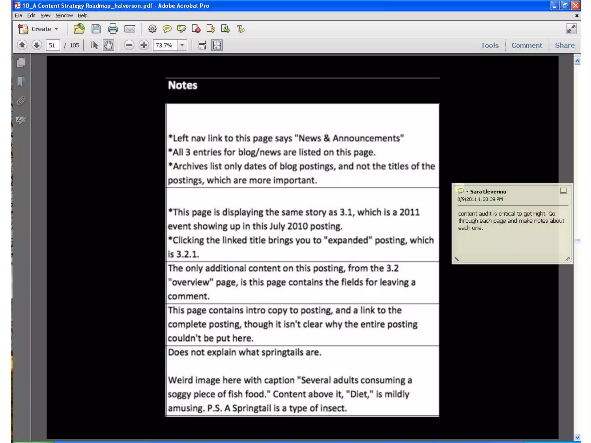Go to previous page with the up arrow
Viewport: 591px width, 443px height.
tap(22, 45)
